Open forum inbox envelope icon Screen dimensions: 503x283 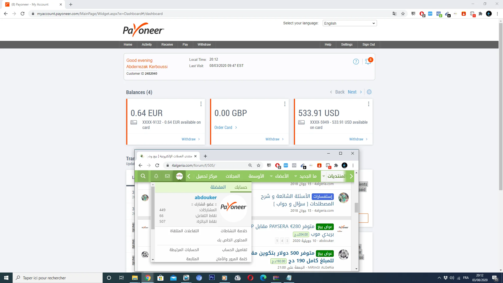click(x=167, y=176)
